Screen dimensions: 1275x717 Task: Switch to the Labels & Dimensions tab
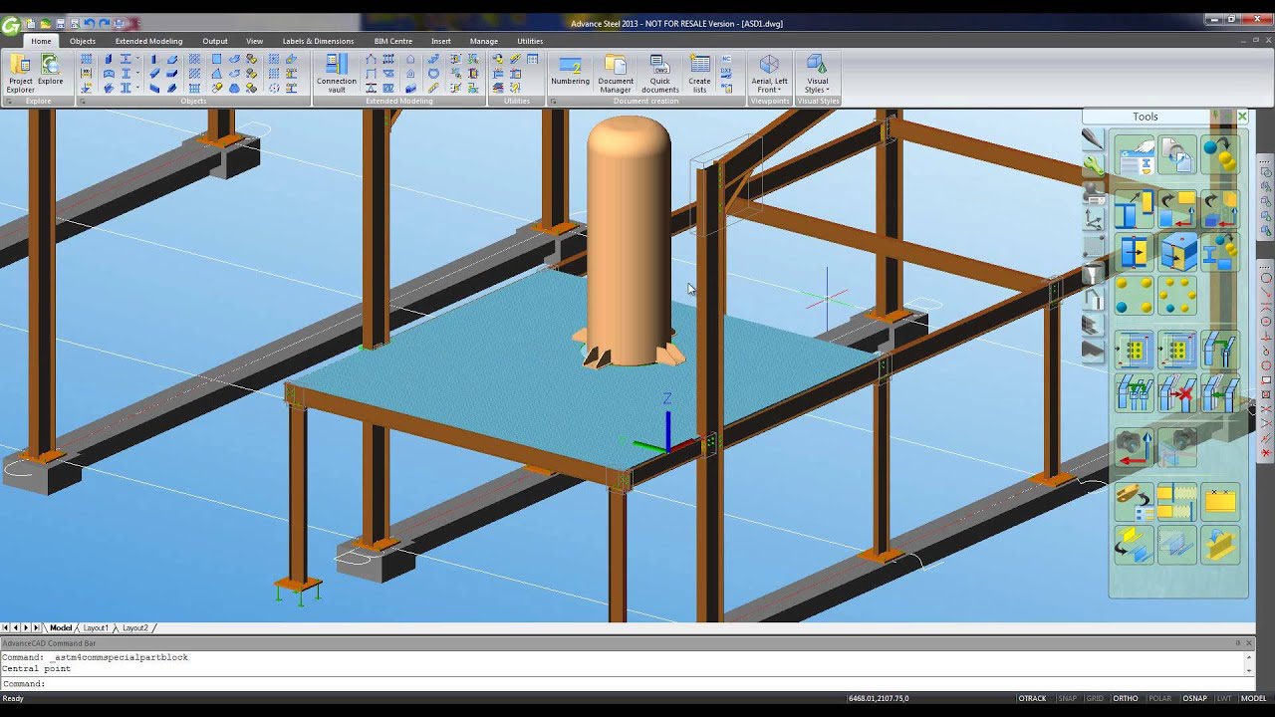click(318, 41)
